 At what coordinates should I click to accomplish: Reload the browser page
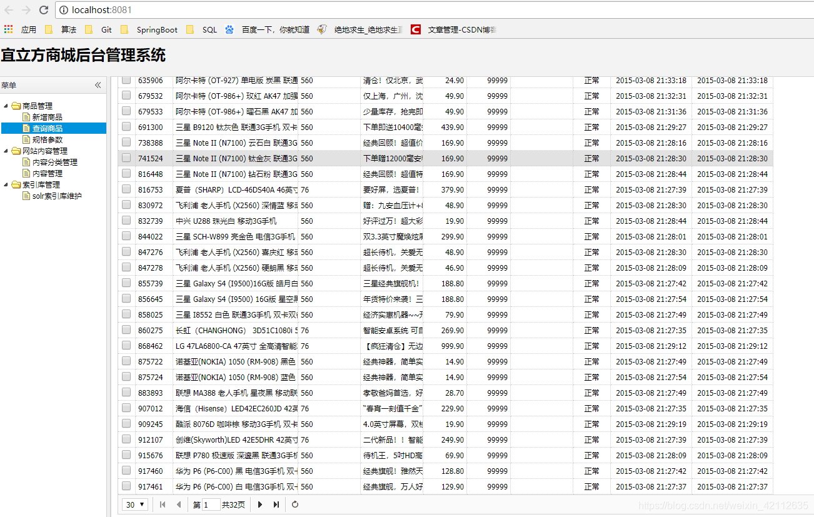click(x=44, y=10)
